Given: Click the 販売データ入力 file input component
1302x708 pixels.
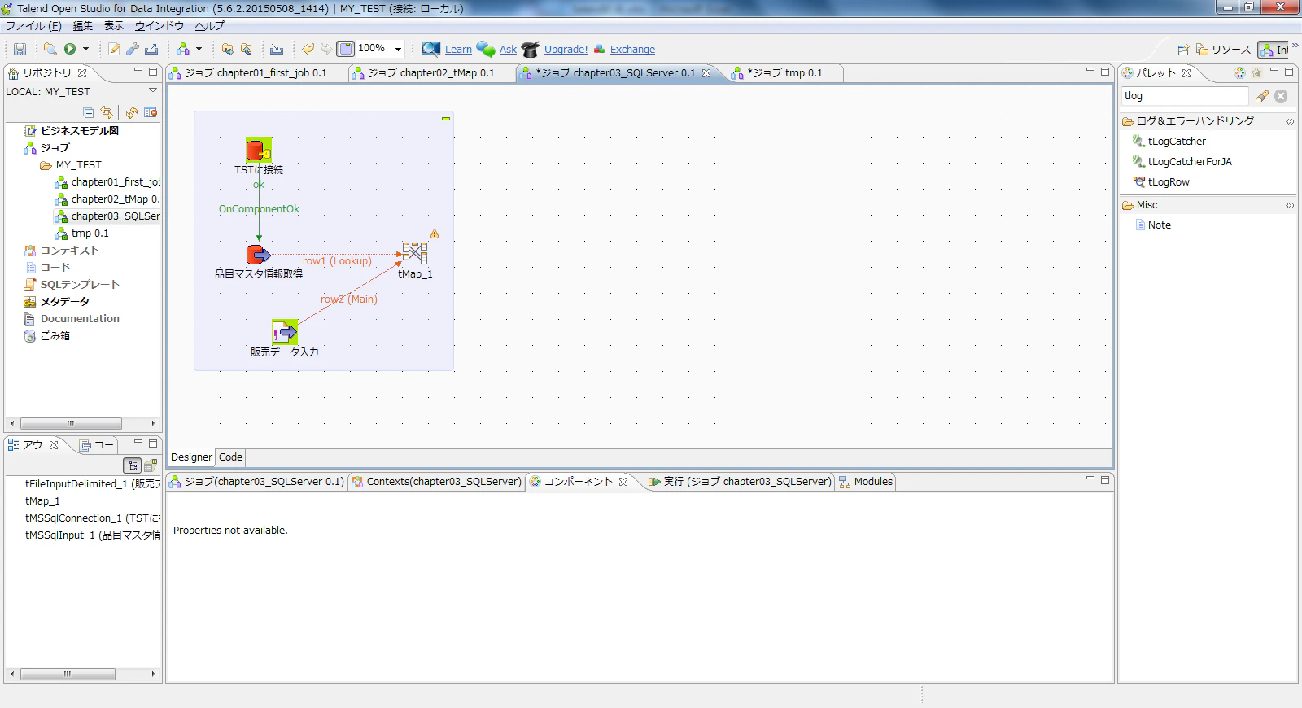Looking at the screenshot, I should pyautogui.click(x=285, y=332).
